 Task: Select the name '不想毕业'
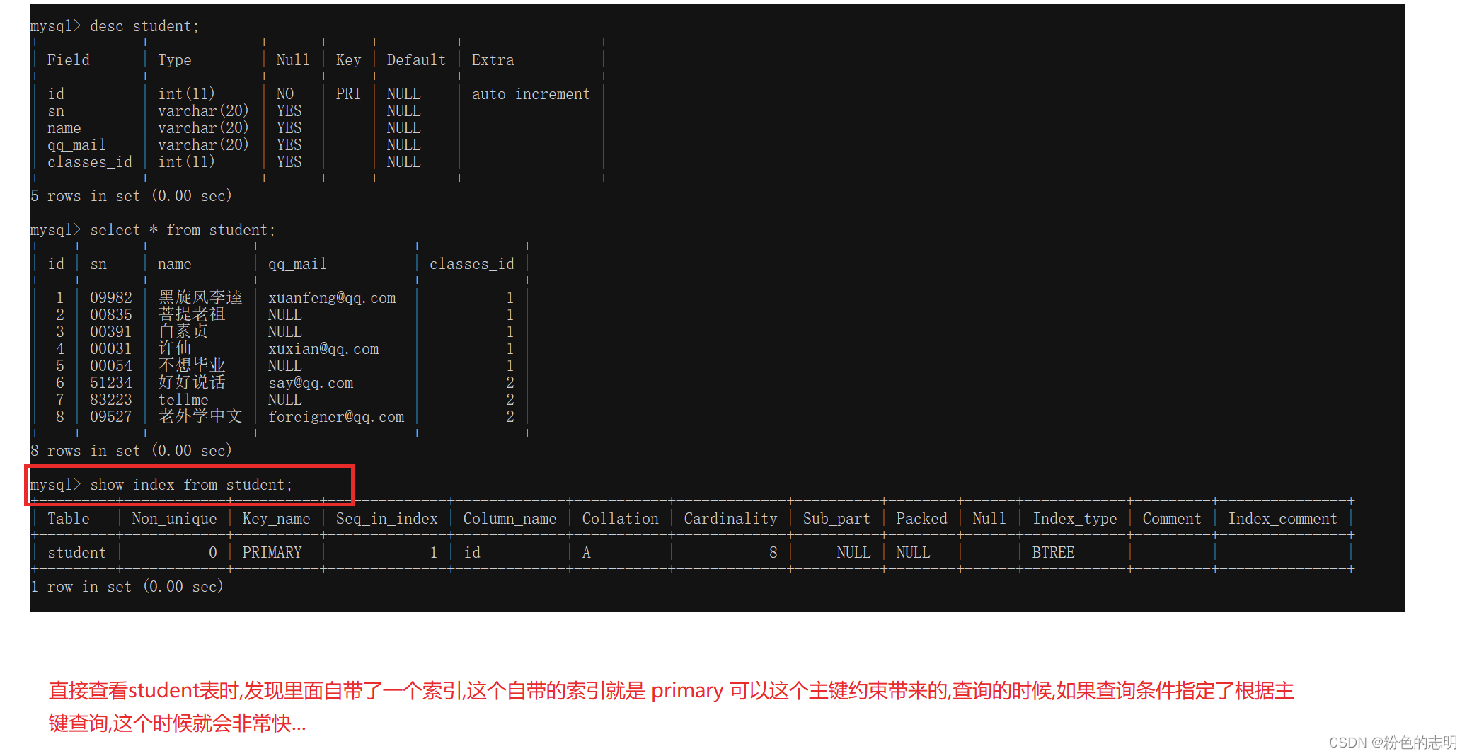192,365
